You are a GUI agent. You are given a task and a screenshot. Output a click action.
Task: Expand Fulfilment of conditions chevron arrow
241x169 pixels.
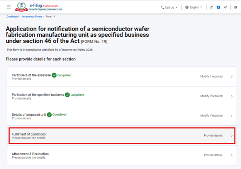[232, 135]
